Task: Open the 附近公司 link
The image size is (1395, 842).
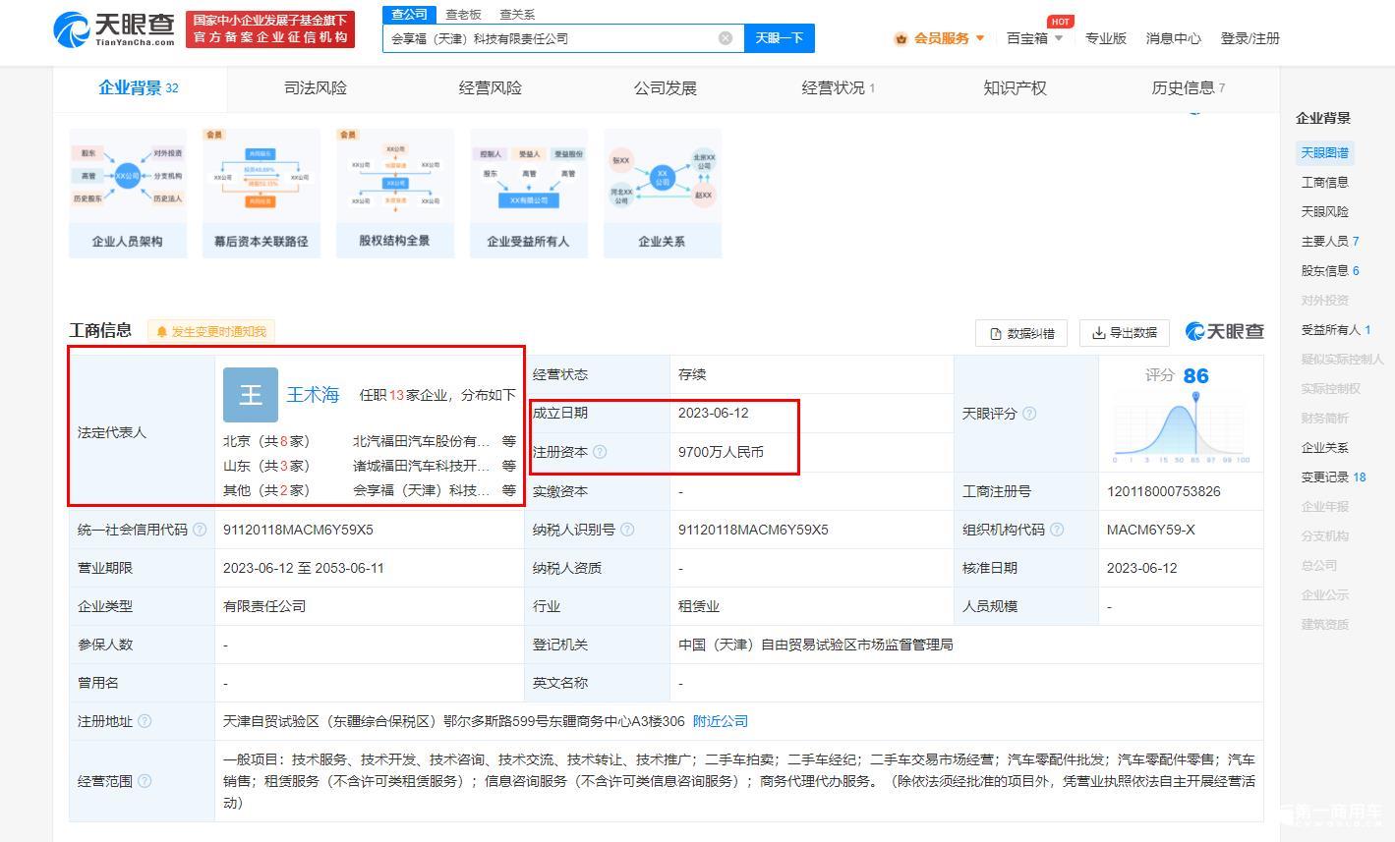Action: (721, 721)
